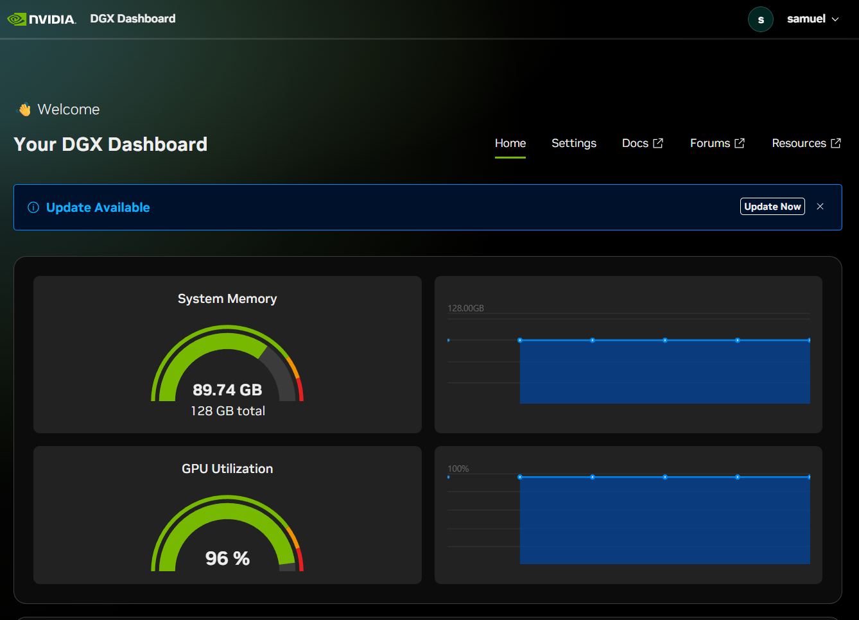Select the Home tab
Screen dimensions: 859x620
click(x=510, y=143)
